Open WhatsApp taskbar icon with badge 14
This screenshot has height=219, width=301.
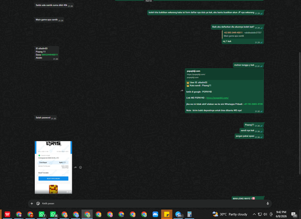coord(53,214)
